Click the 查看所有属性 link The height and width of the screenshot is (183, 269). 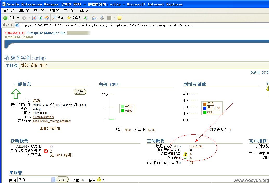tap(50, 128)
